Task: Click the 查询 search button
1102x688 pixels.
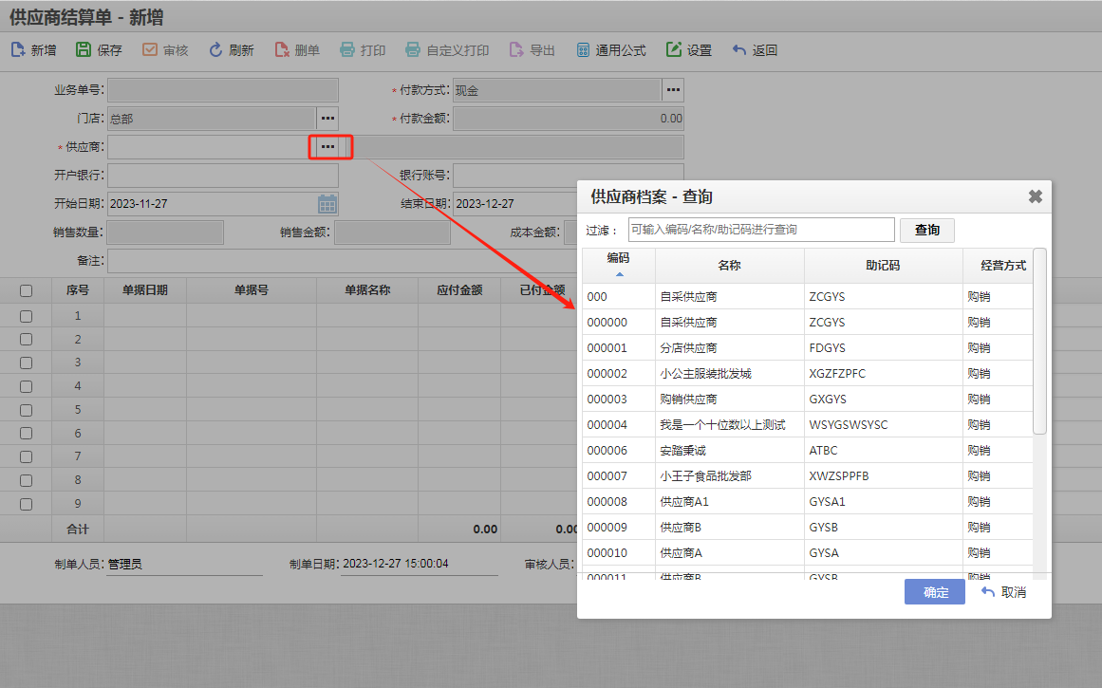Action: point(927,230)
